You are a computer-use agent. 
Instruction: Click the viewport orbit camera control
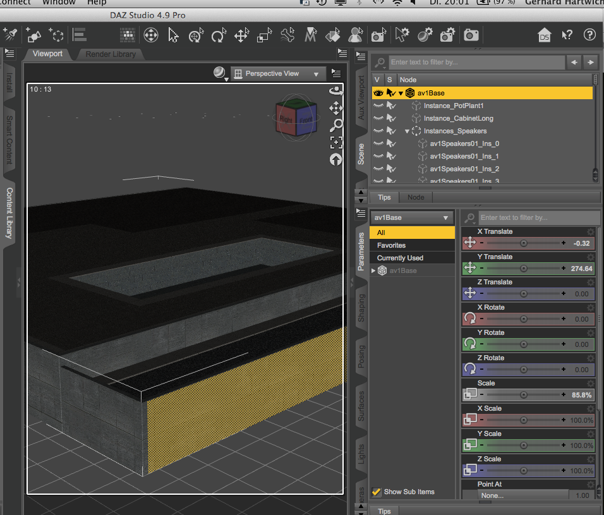click(336, 91)
